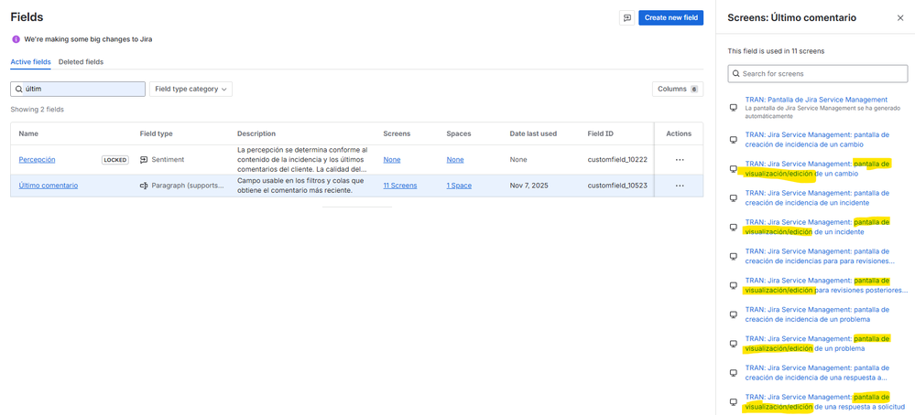Open actions menu for Percepción row
Viewport: 915px width, 415px height.
coord(680,159)
